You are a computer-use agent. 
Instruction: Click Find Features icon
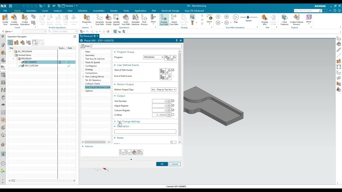pyautogui.click(x=285, y=20)
